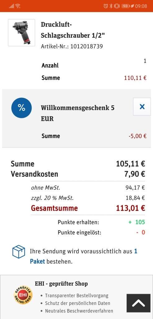Tap the Bluetooth status icon
The image size is (153, 319).
pyautogui.click(x=111, y=6)
